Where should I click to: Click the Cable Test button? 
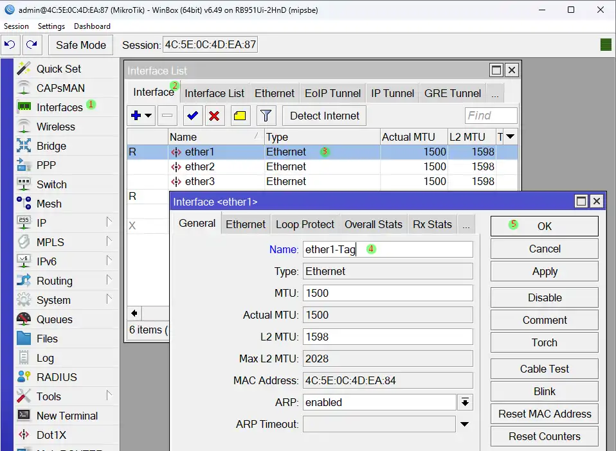[544, 369]
